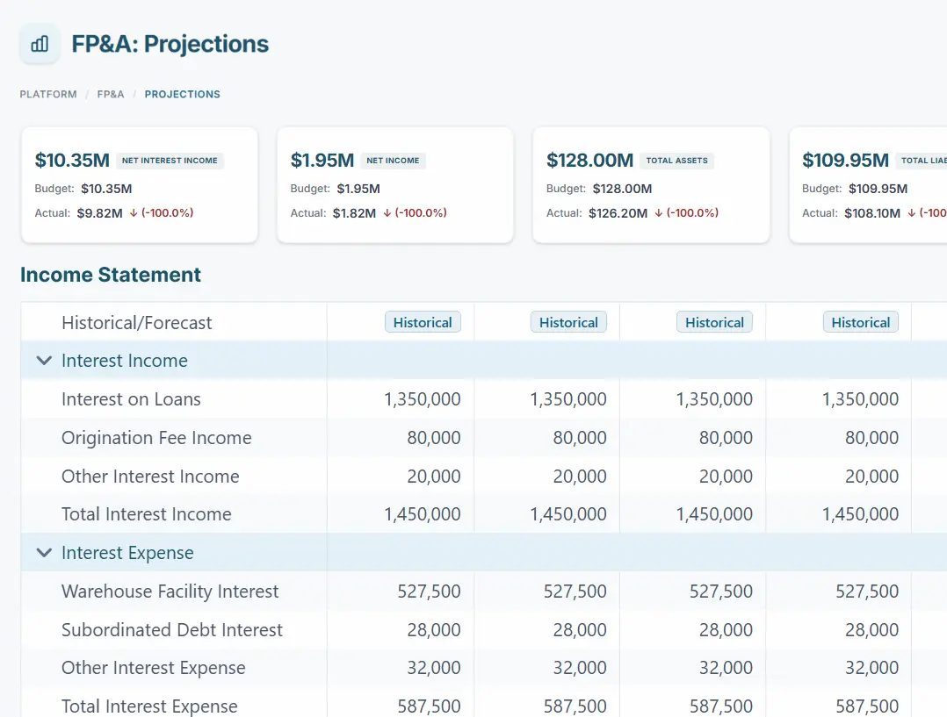The height and width of the screenshot is (717, 947).
Task: Click the down arrow beside Actual $126.20M
Action: tap(659, 213)
